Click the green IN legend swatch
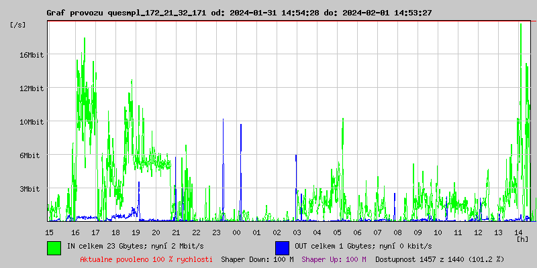The image size is (537, 268). pos(54,247)
